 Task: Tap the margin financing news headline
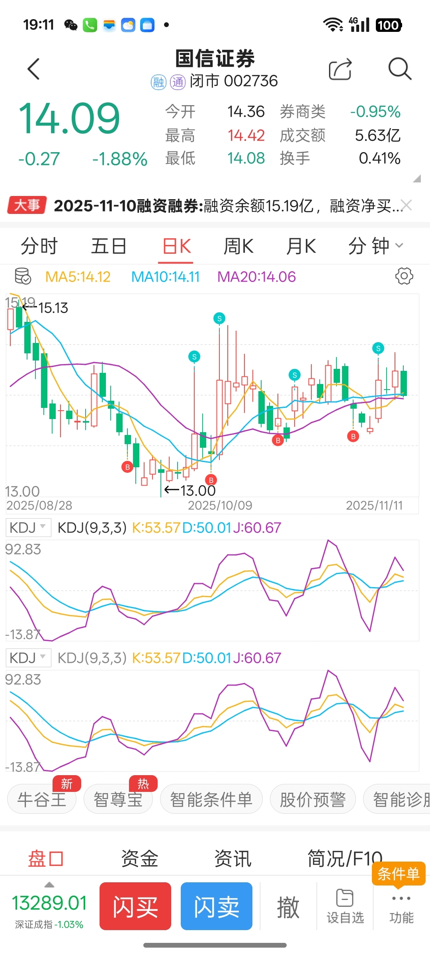229,206
